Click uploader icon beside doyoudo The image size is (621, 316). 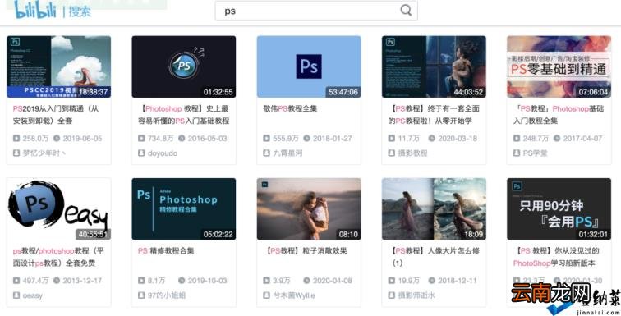pyautogui.click(x=141, y=153)
